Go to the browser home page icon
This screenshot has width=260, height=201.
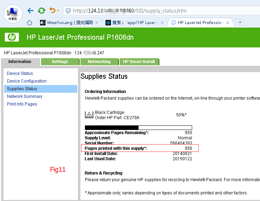pyautogui.click(x=30, y=22)
